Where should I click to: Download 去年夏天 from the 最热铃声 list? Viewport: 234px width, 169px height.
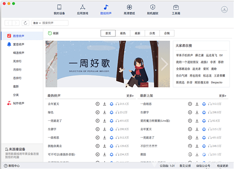(x=105, y=104)
